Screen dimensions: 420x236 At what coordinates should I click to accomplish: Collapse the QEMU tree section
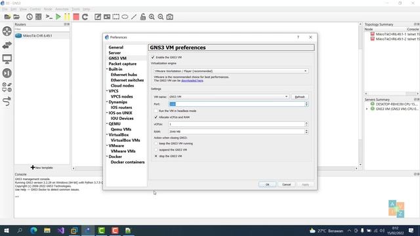107,124
